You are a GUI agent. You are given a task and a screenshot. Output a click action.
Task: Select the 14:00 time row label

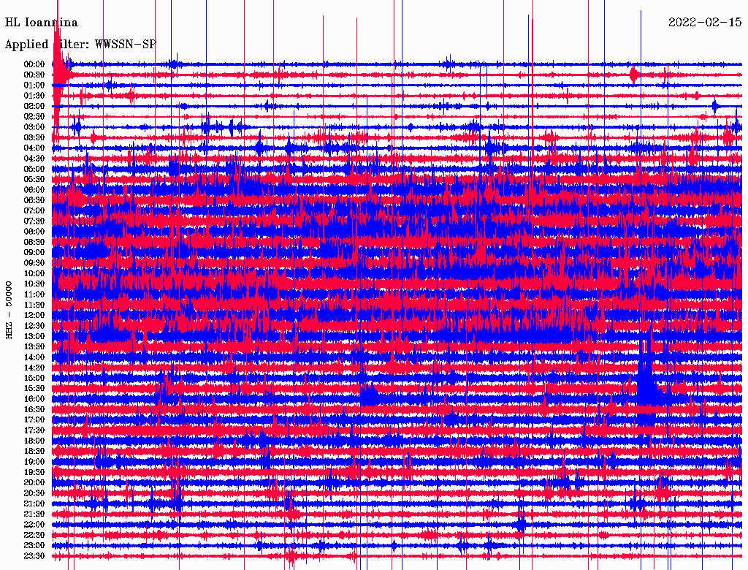(x=34, y=357)
